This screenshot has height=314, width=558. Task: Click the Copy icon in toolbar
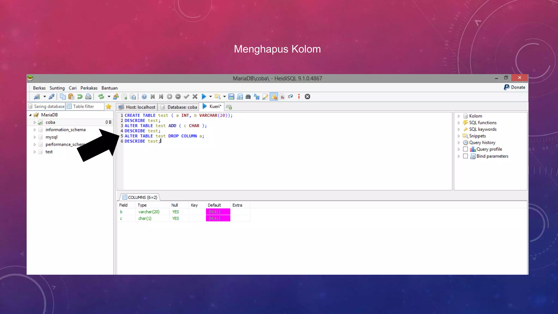[x=63, y=96]
